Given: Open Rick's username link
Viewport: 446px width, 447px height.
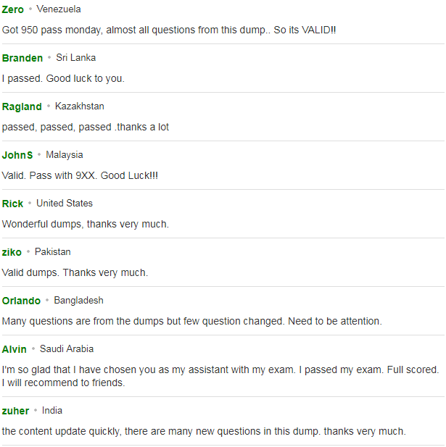Looking at the screenshot, I should pos(12,204).
